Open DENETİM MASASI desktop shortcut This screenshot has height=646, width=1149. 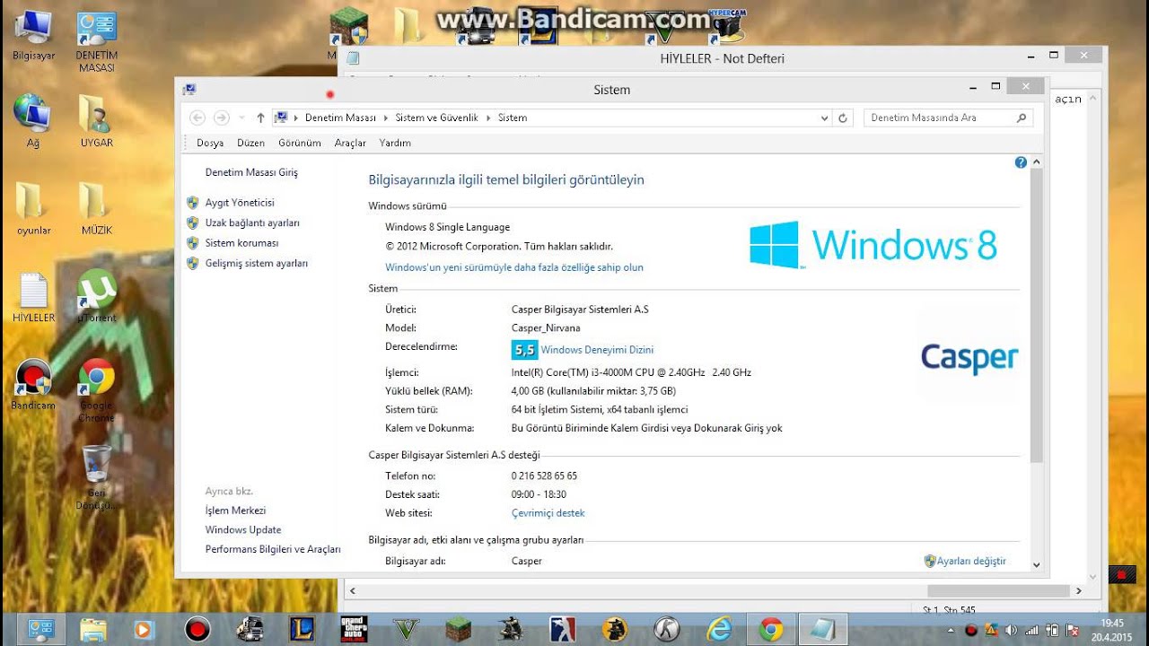click(x=97, y=42)
